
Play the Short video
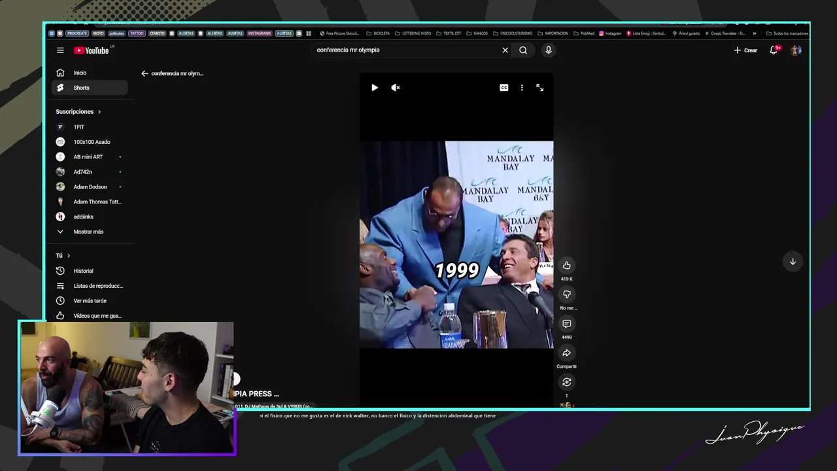click(x=375, y=88)
